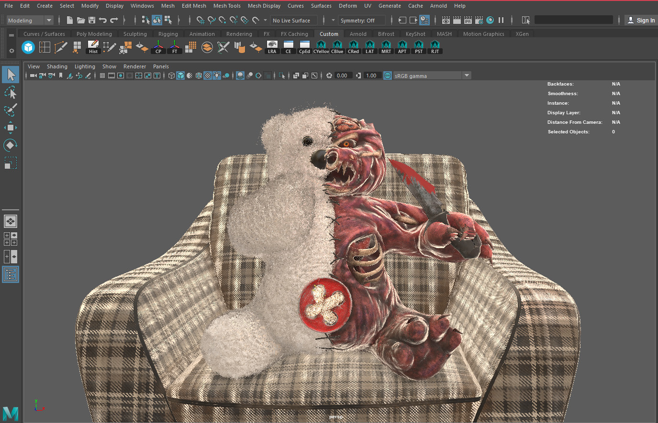Click the CRed Arnold shelf icon
This screenshot has width=658, height=423.
pos(353,46)
